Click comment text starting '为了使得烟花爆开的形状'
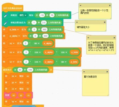 tap(101, 46)
